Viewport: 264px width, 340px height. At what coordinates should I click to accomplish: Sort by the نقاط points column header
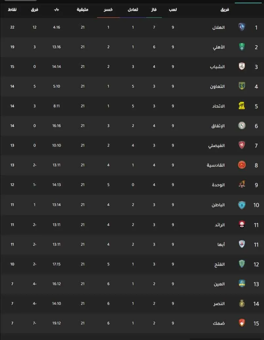(x=12, y=10)
